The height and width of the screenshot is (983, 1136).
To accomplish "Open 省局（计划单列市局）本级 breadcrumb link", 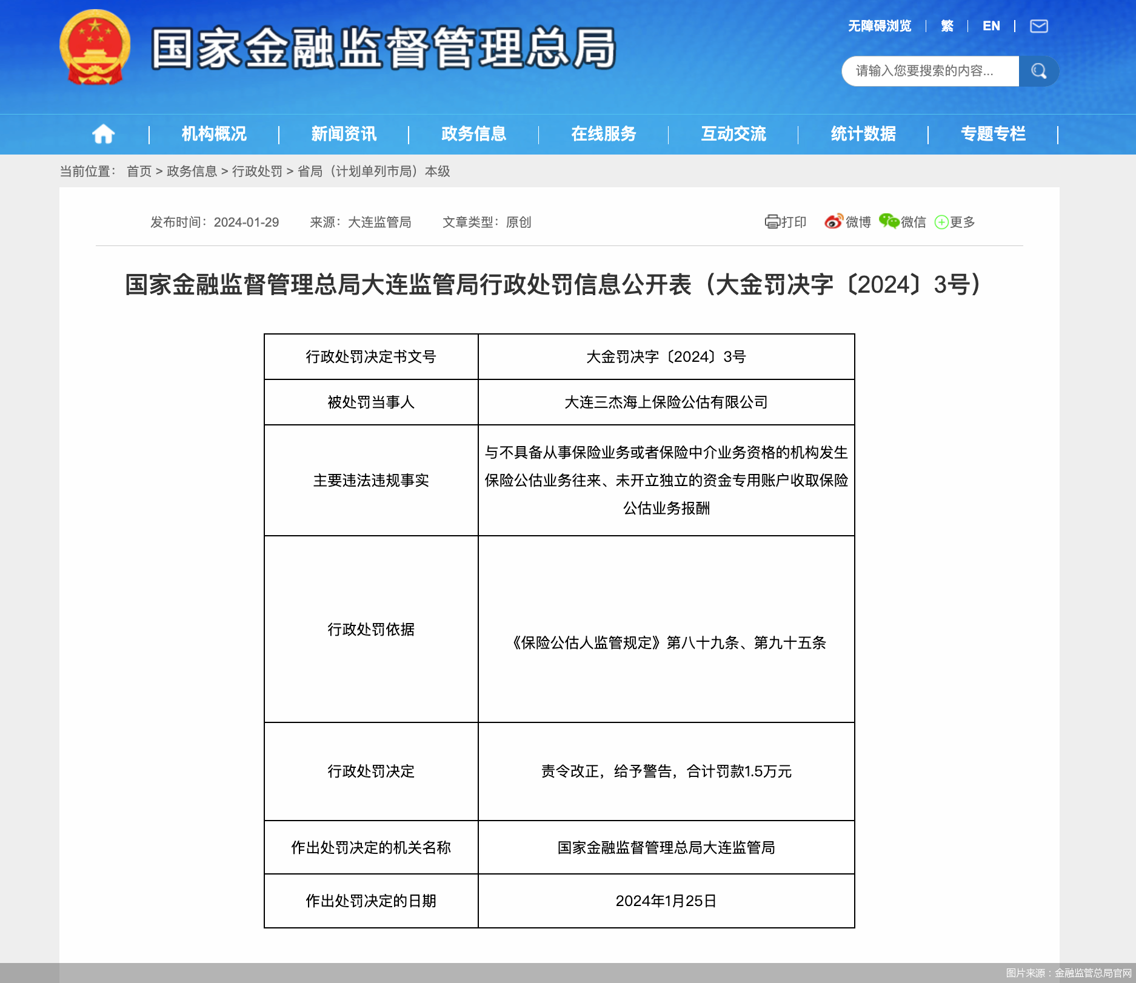I will (x=373, y=172).
